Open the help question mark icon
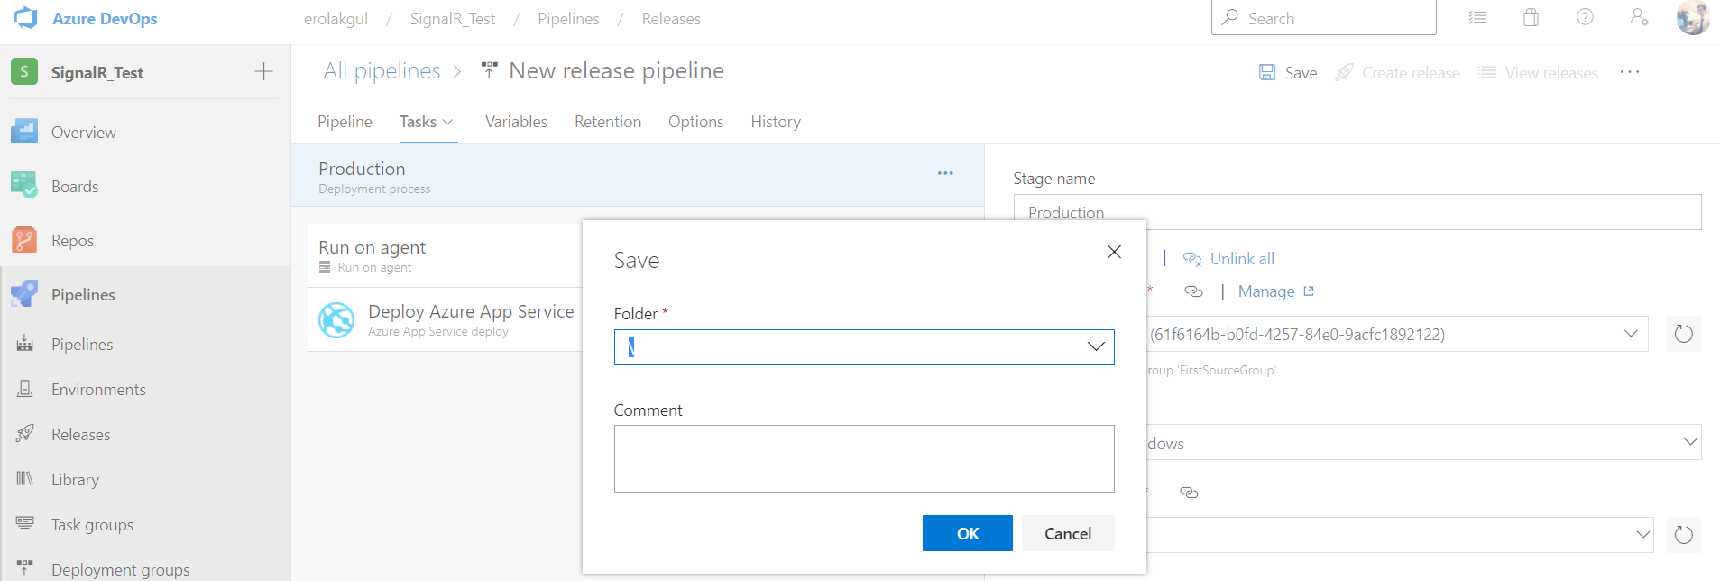The width and height of the screenshot is (1720, 581). (x=1585, y=18)
